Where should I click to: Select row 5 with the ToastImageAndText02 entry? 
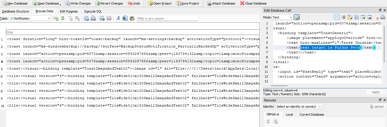click(x=133, y=69)
